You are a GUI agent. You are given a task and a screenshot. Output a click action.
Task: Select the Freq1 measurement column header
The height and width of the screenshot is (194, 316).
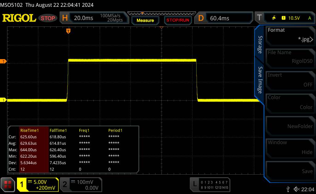point(84,130)
